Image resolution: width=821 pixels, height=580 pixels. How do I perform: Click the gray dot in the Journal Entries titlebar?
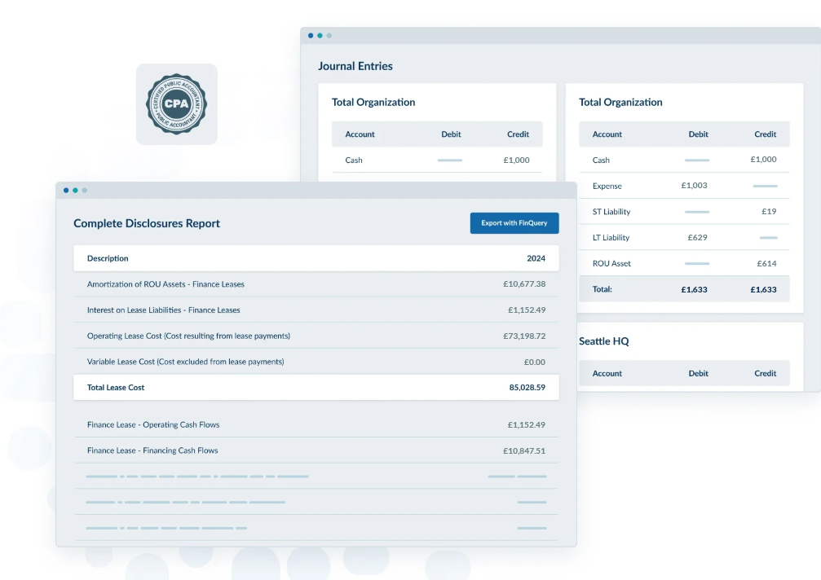(329, 35)
